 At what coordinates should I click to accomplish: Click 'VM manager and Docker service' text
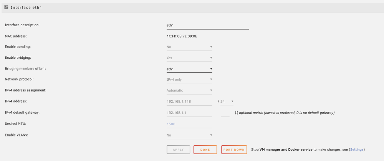pos(286,149)
